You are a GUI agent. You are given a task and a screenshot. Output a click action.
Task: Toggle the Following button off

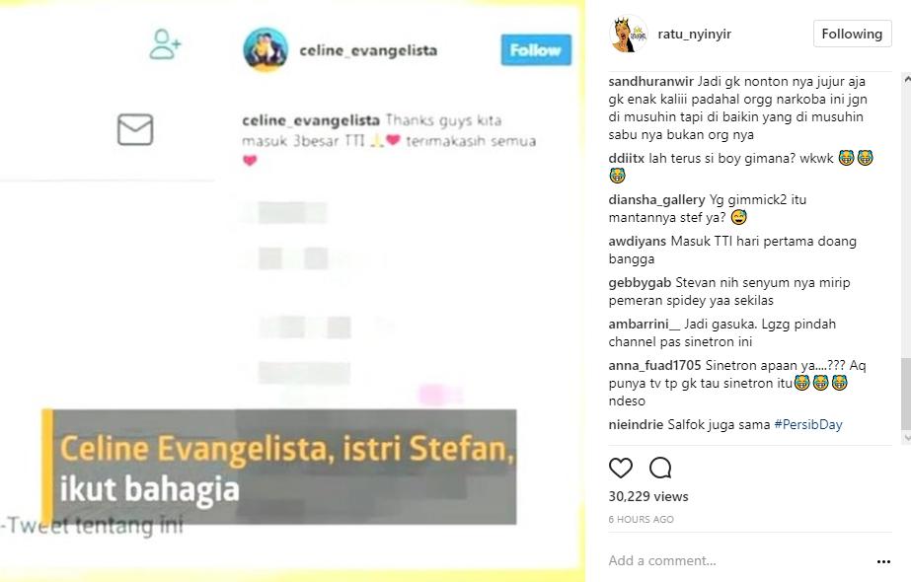[852, 34]
